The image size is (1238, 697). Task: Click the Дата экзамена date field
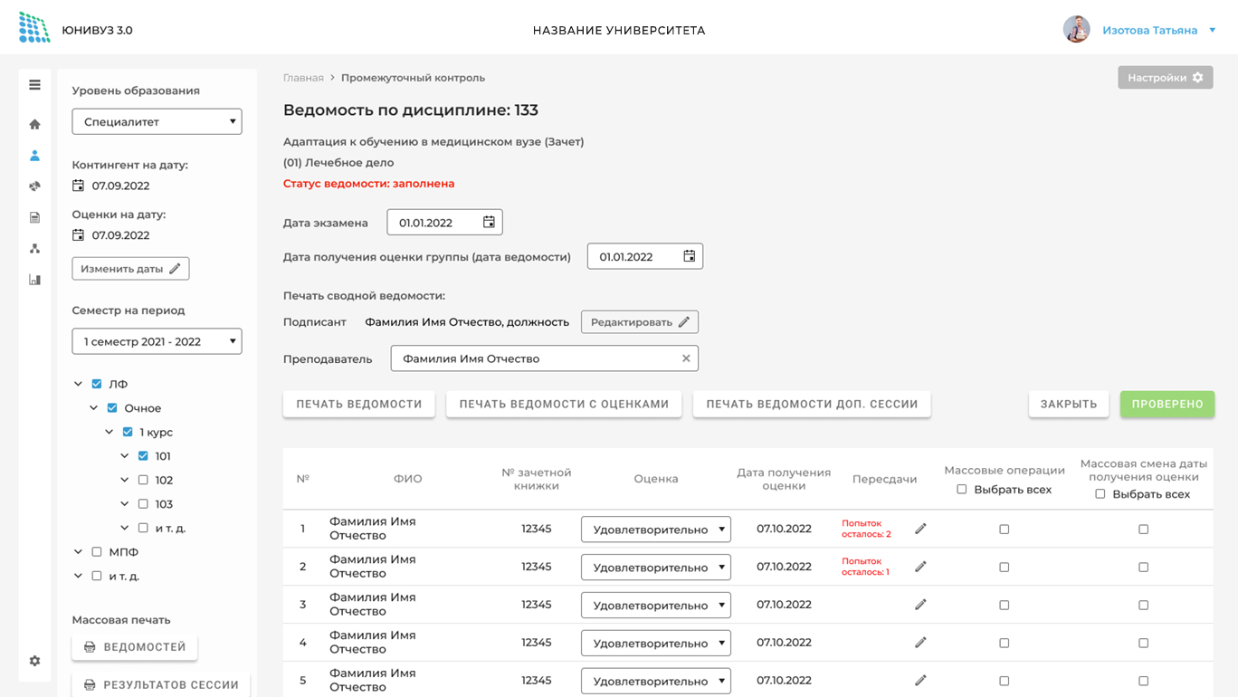coord(444,222)
